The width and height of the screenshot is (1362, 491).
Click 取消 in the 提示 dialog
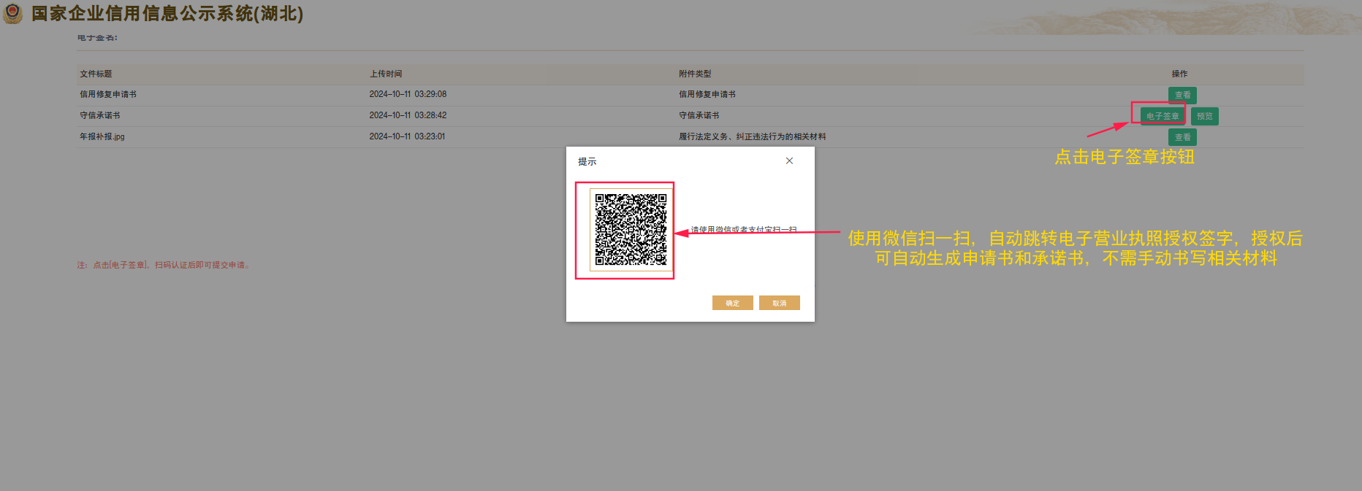coord(779,303)
